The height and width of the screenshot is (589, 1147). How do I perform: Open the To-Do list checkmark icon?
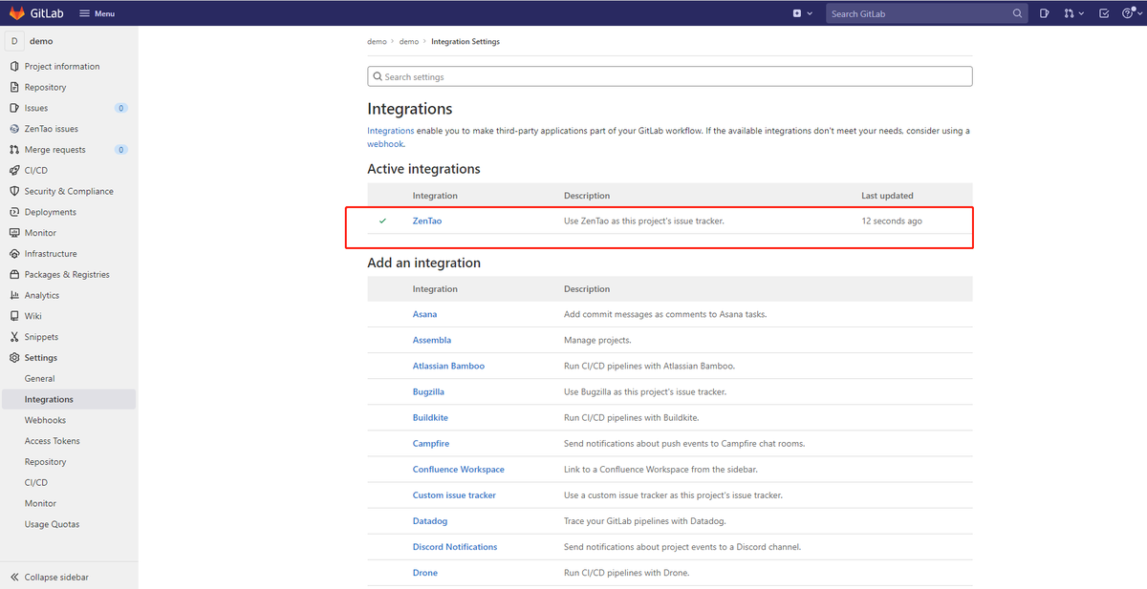[1104, 13]
